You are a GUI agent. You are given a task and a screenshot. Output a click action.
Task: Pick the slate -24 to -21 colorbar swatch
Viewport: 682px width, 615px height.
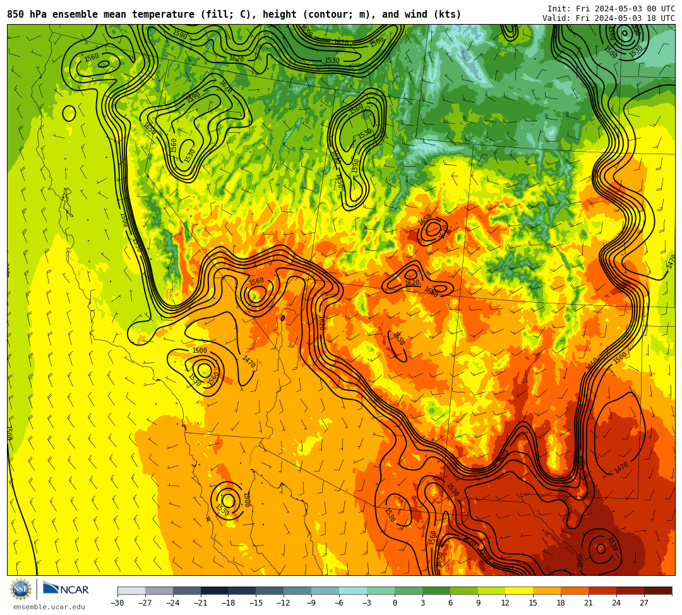pos(187,590)
